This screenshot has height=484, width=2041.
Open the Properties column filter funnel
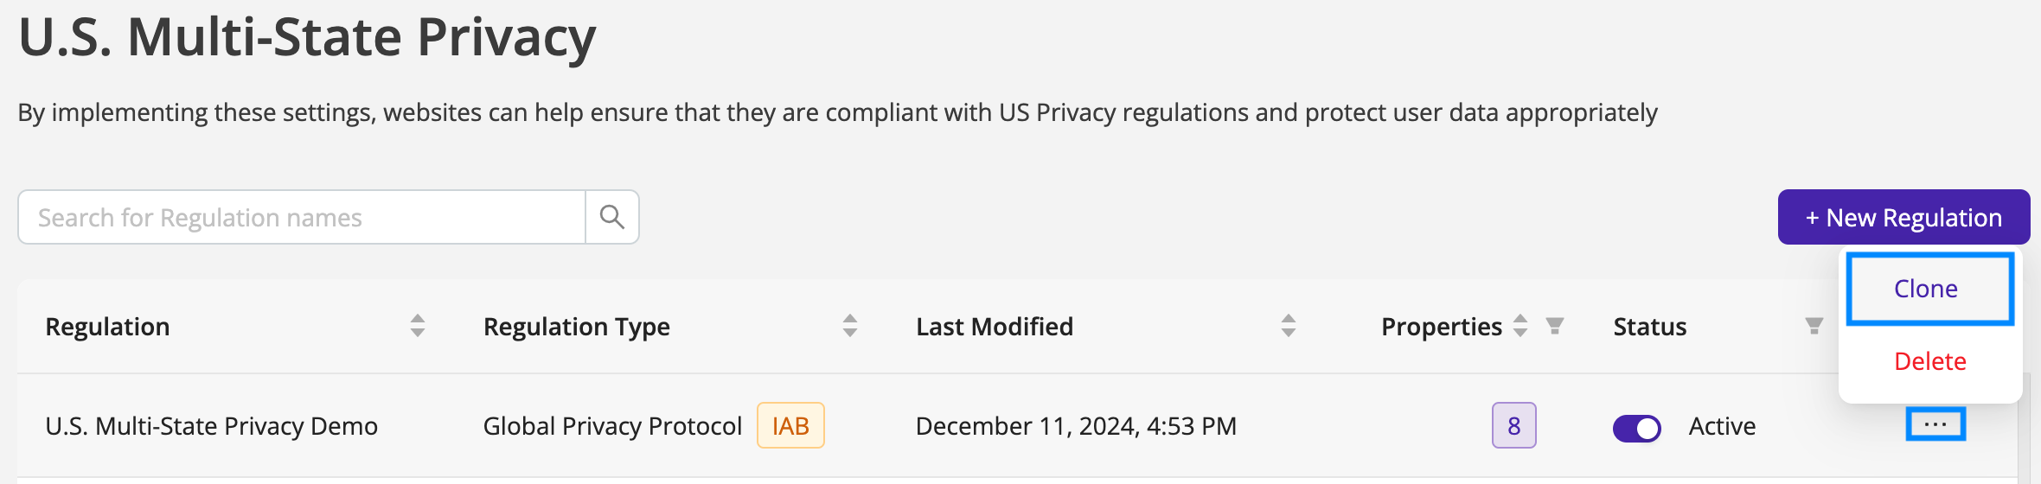click(x=1555, y=326)
